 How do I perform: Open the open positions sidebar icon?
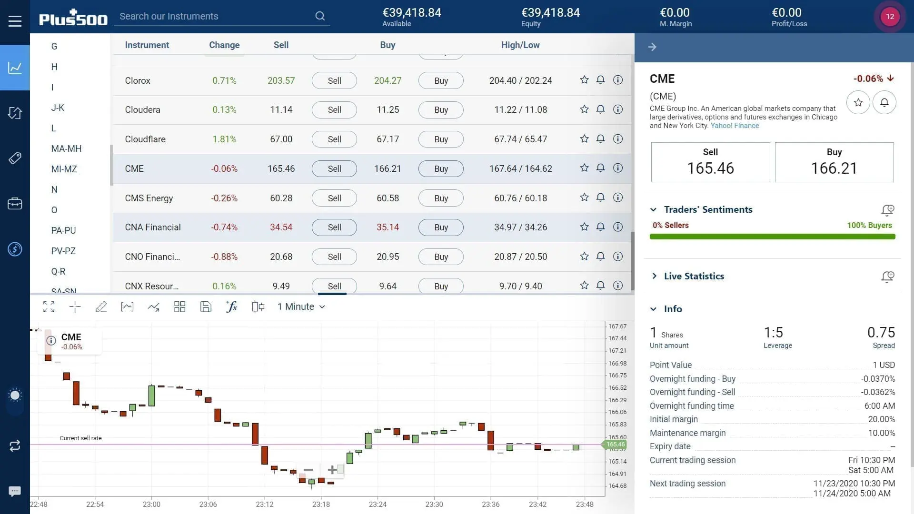click(15, 113)
